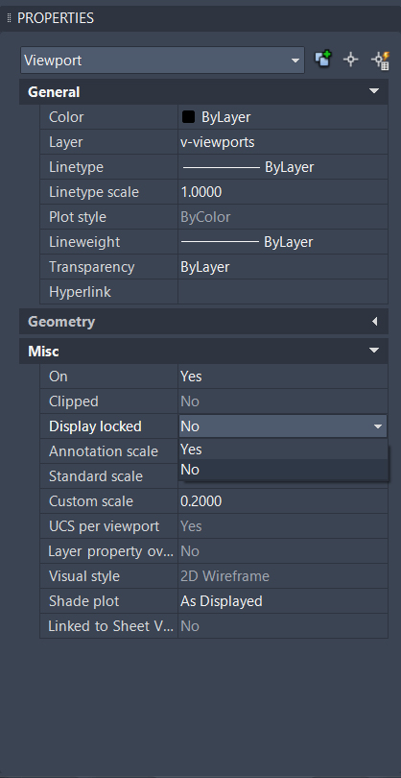The height and width of the screenshot is (778, 401).
Task: Toggle the On property Yes value
Action: click(x=283, y=377)
